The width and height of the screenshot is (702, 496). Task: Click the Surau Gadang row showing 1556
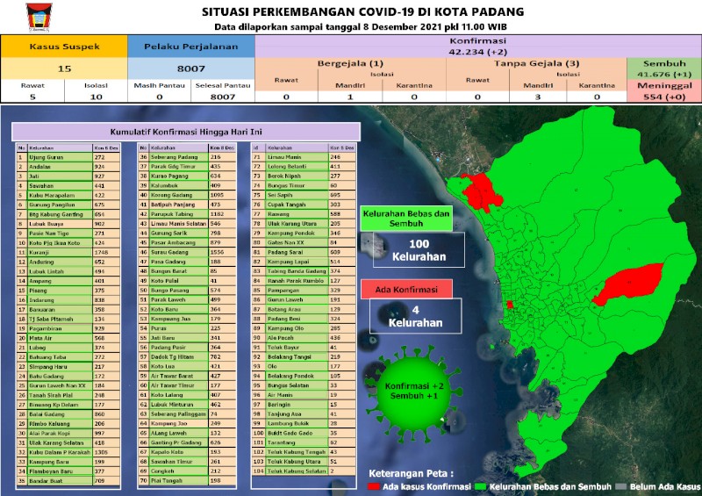tap(187, 252)
